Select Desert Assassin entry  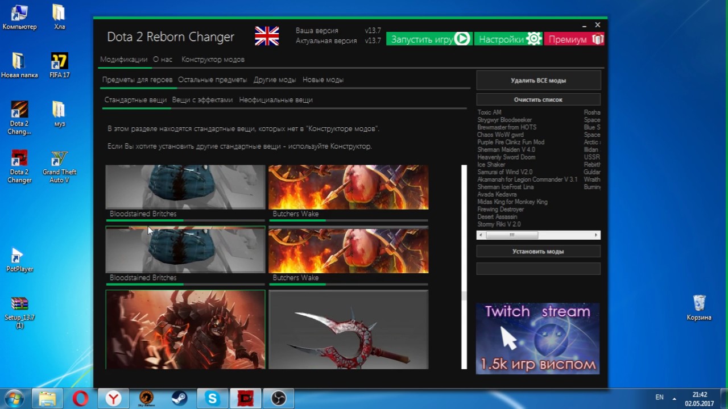[497, 216]
